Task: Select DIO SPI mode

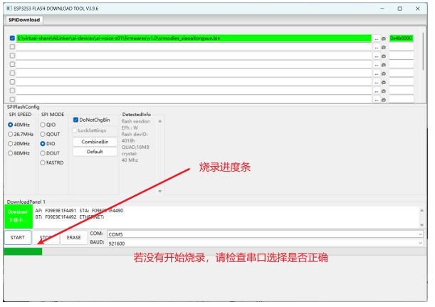Action: point(48,143)
